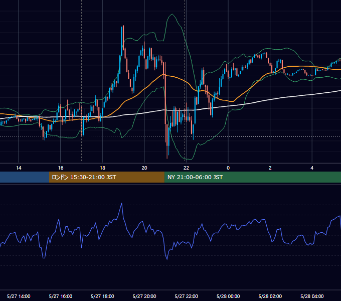341x301 pixels.
Task: Click the '20' hour label on price chart axis
Action: tap(144, 168)
